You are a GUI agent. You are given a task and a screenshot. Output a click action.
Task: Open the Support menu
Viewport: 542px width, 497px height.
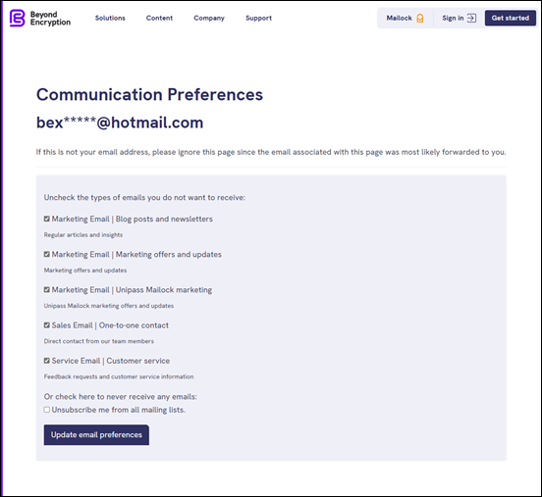click(258, 18)
